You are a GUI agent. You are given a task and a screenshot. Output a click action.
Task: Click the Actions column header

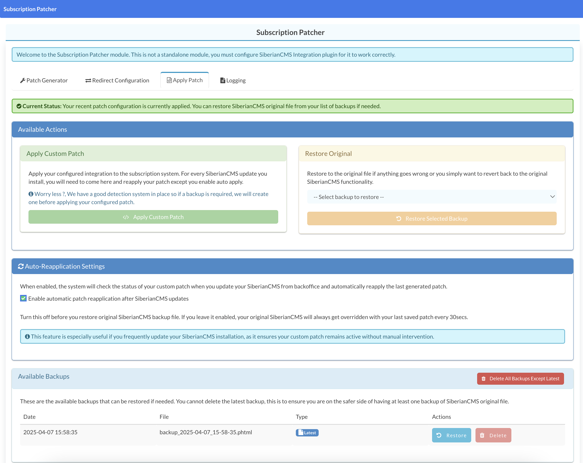coord(441,417)
